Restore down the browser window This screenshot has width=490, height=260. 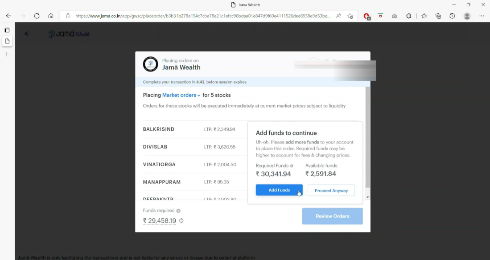click(469, 5)
